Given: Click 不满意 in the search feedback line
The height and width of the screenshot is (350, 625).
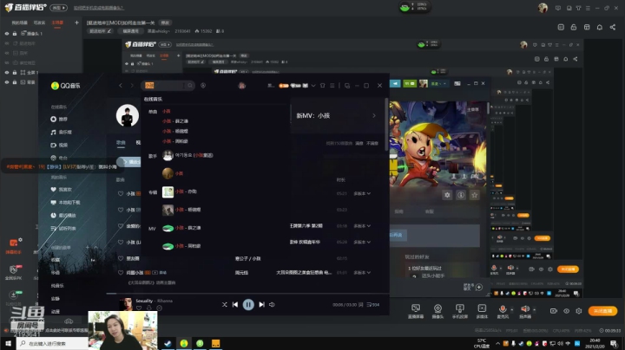Looking at the screenshot, I should point(372,143).
